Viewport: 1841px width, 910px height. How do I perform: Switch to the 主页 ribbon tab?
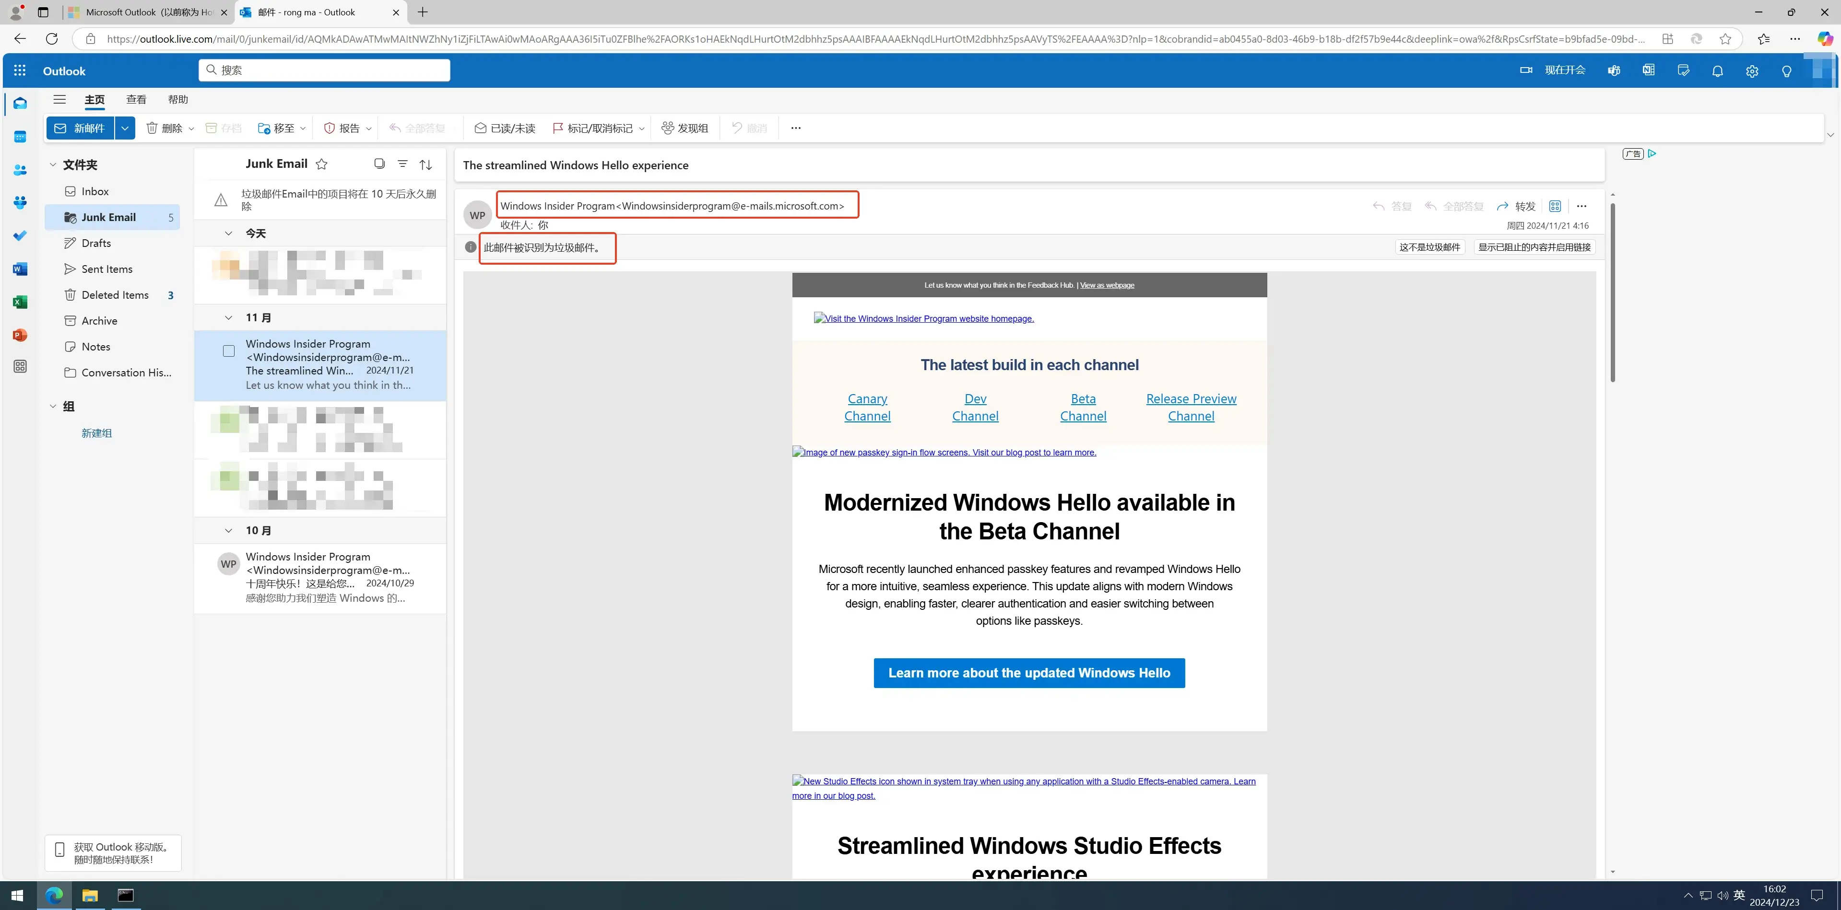[x=94, y=99]
